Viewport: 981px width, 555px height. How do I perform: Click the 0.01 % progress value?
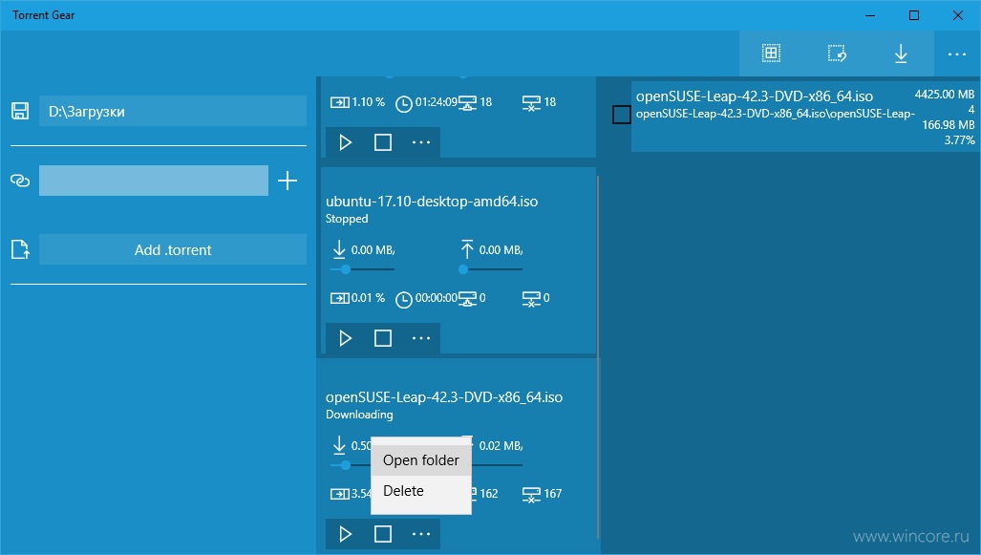[x=368, y=298]
